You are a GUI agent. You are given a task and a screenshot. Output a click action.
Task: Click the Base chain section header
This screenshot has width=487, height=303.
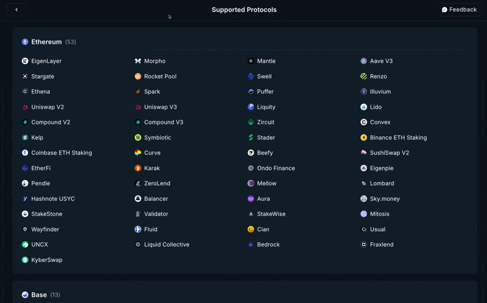coord(41,294)
